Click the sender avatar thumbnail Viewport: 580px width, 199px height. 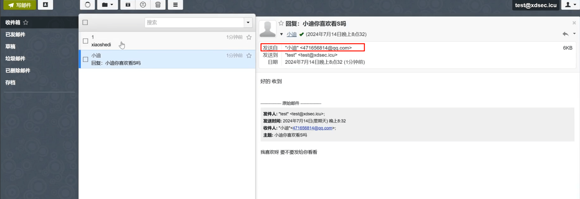point(268,29)
